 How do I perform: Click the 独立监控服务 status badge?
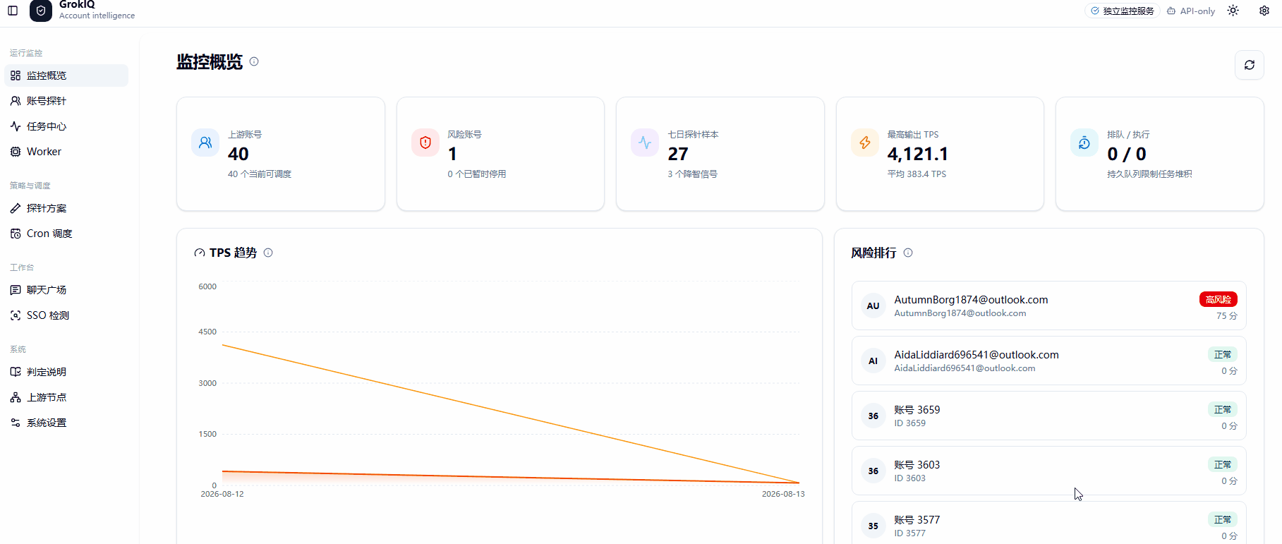coord(1123,11)
